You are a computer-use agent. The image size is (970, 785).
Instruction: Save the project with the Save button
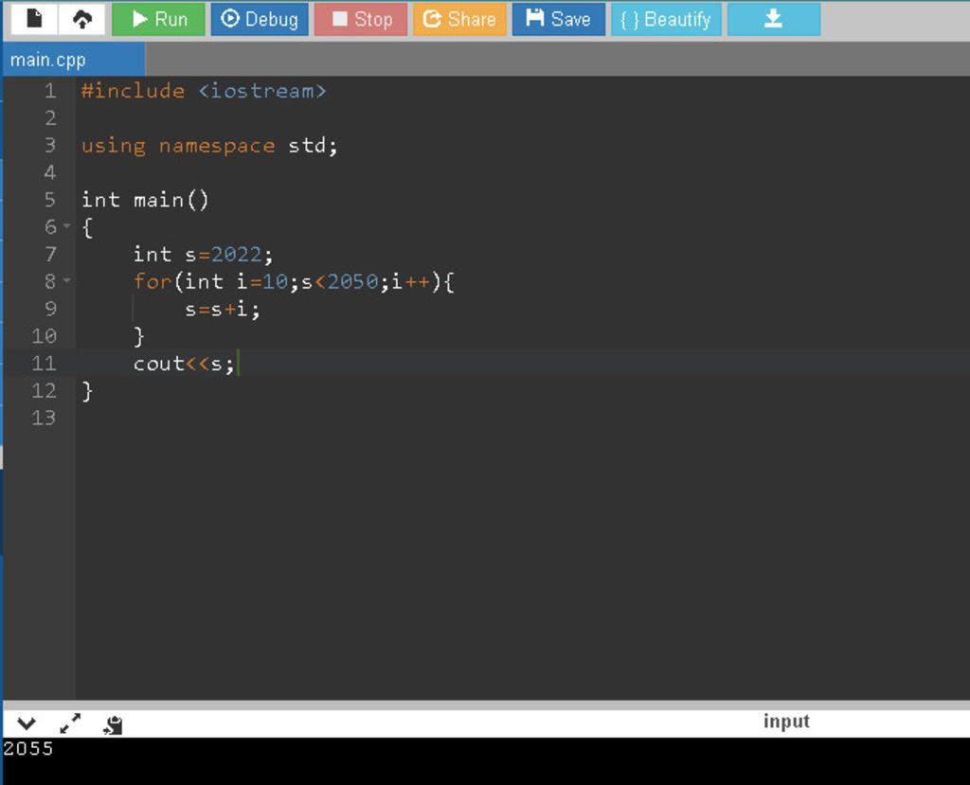pos(559,19)
